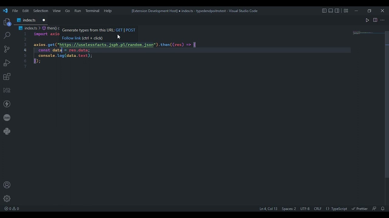Open the N2 extension icon in activity bar
This screenshot has height=218, width=389.
coord(7,90)
